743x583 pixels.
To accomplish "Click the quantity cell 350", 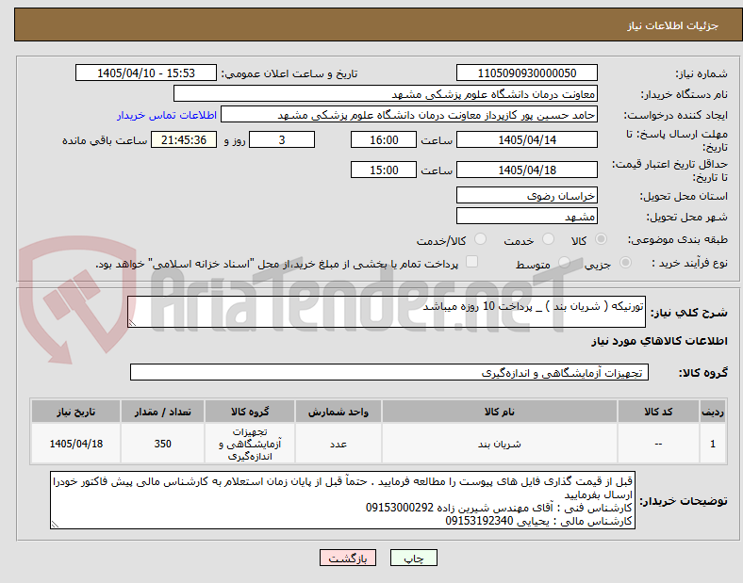I will [162, 444].
